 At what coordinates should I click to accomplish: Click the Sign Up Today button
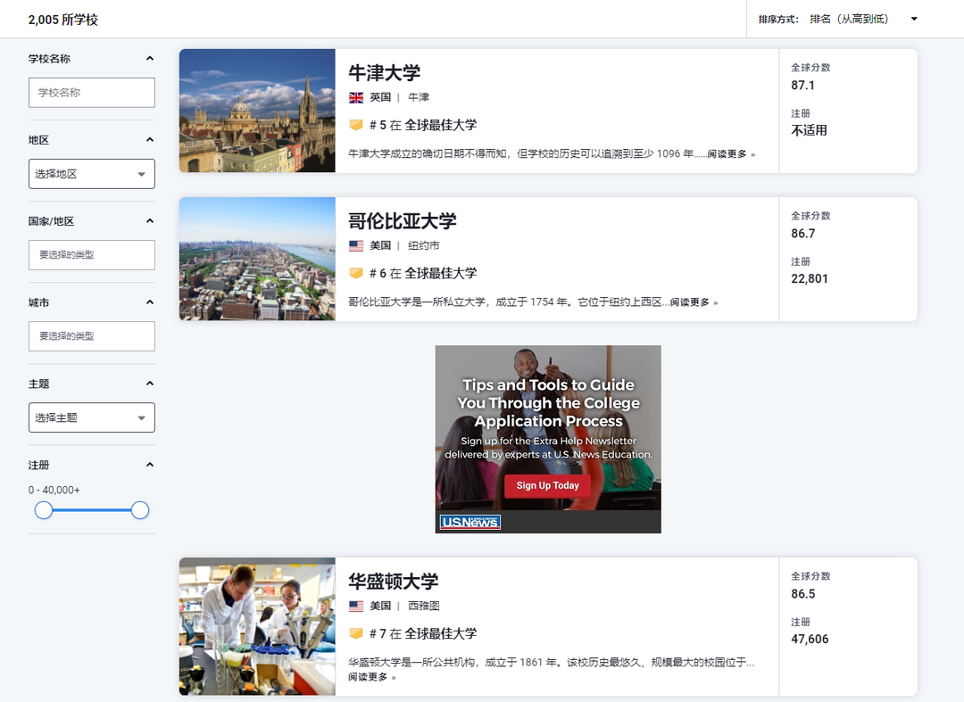[x=548, y=486]
